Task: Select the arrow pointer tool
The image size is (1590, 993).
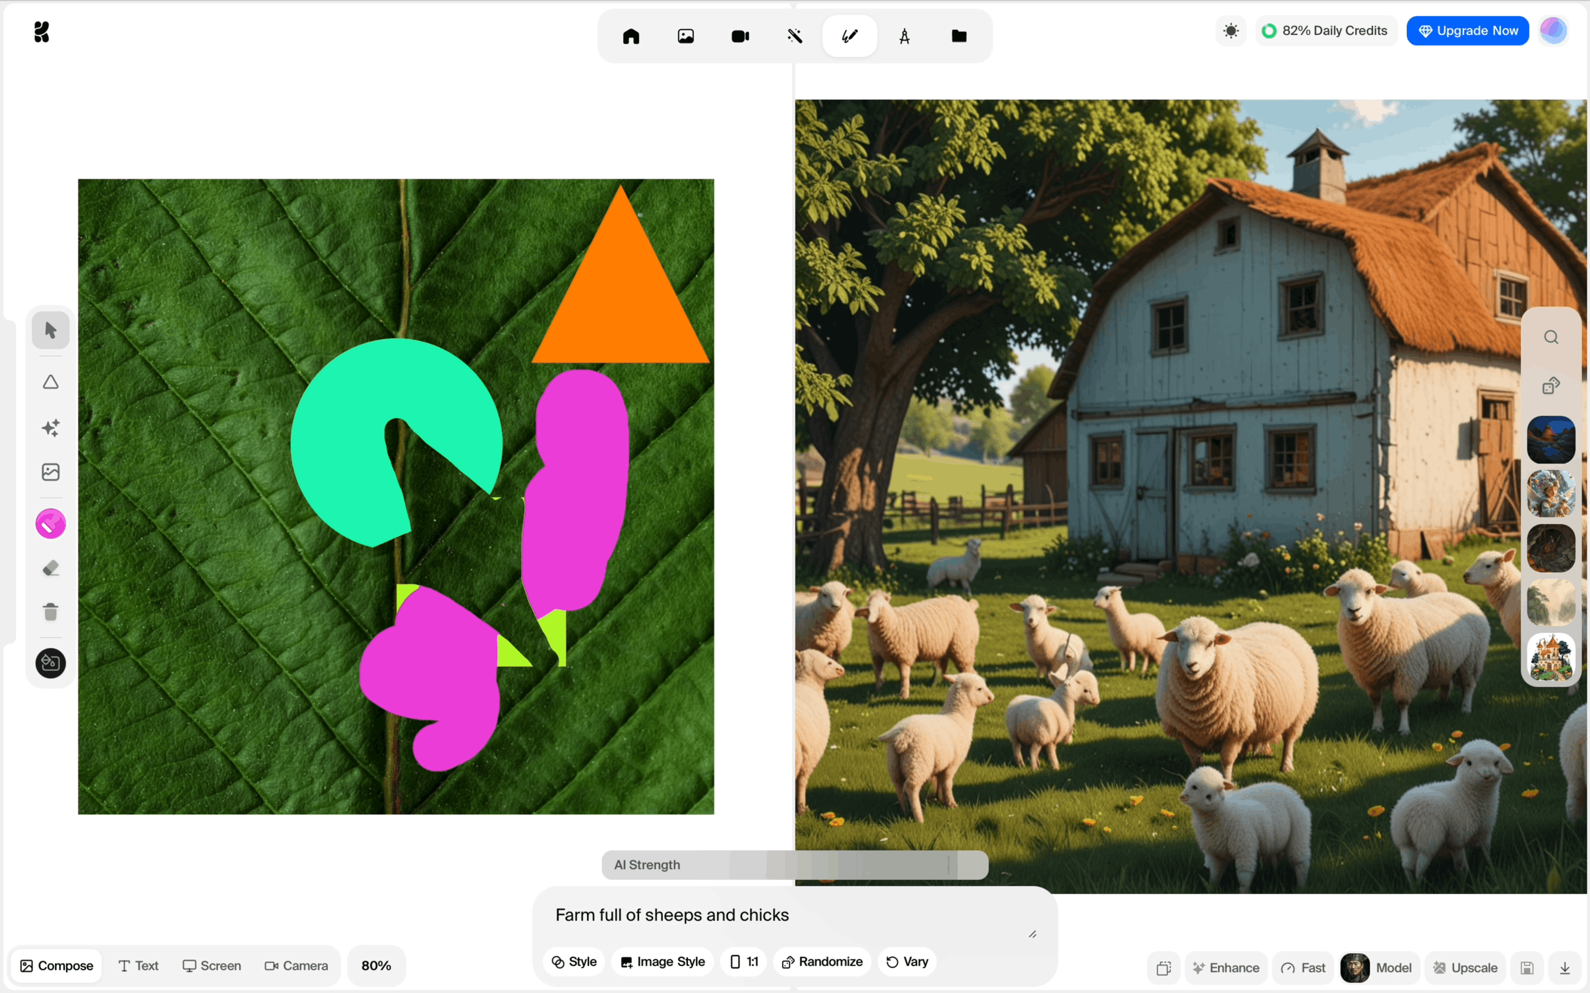Action: click(50, 330)
